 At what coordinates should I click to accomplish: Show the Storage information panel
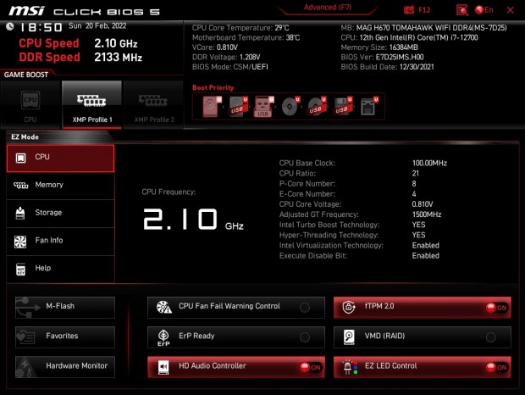click(x=60, y=213)
